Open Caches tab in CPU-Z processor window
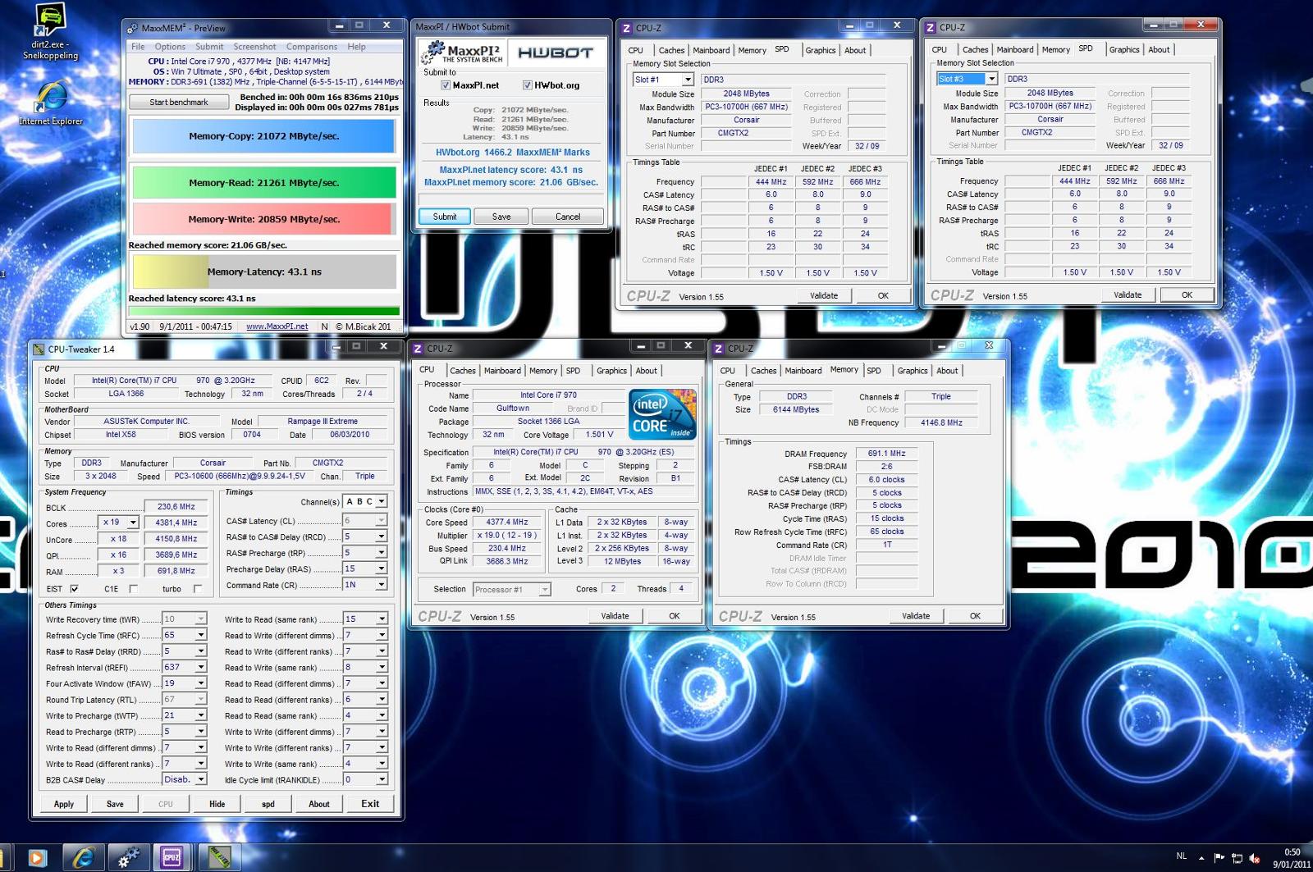 click(x=463, y=371)
